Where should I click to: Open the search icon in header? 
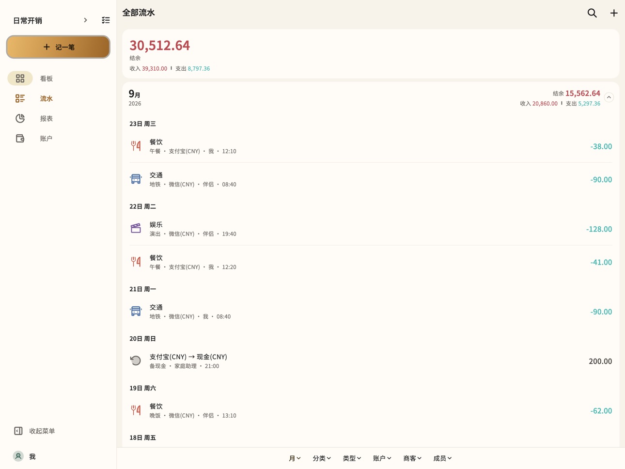click(x=592, y=13)
